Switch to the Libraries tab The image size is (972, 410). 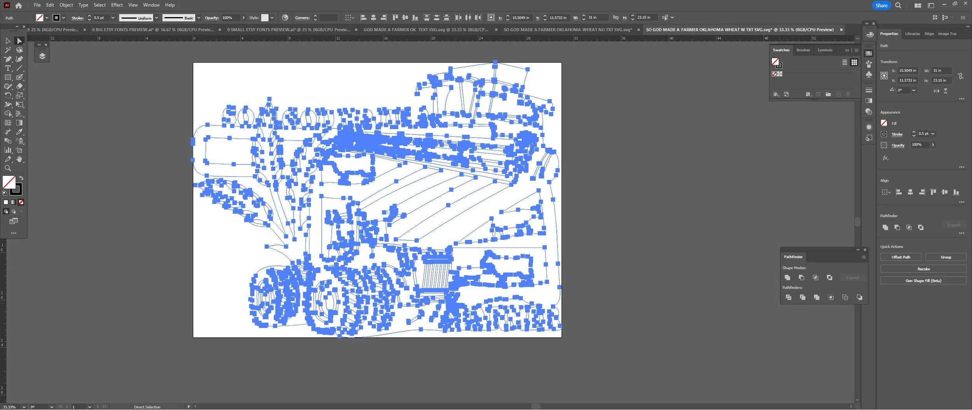(x=912, y=34)
